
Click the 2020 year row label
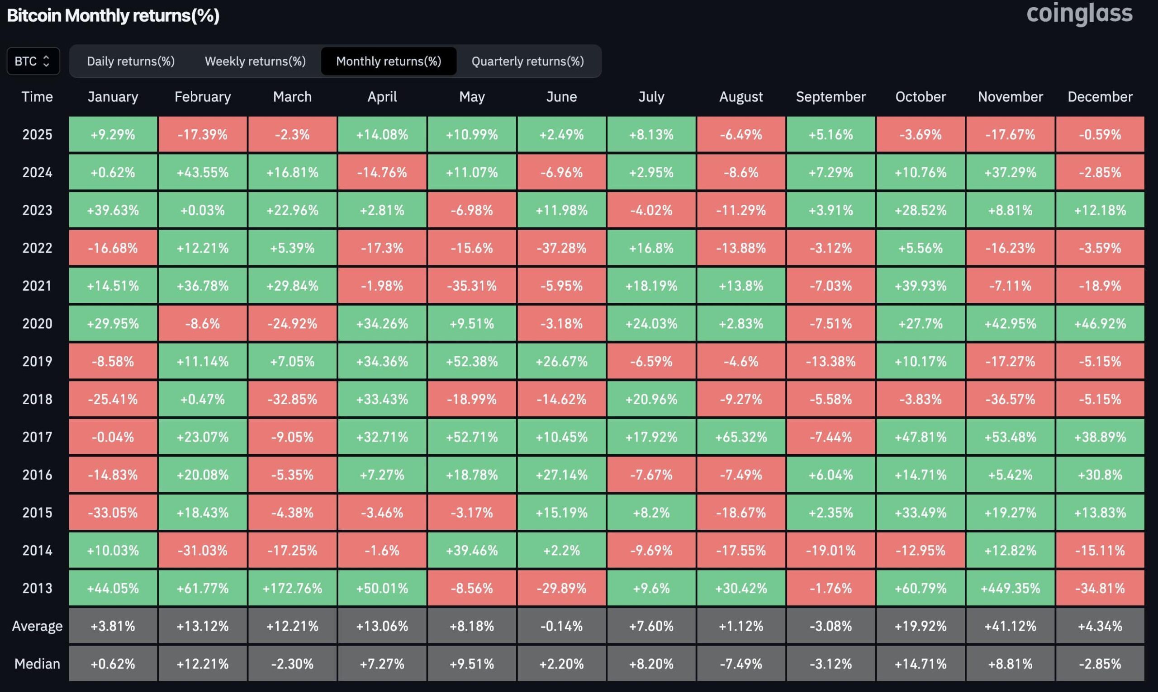coord(38,324)
